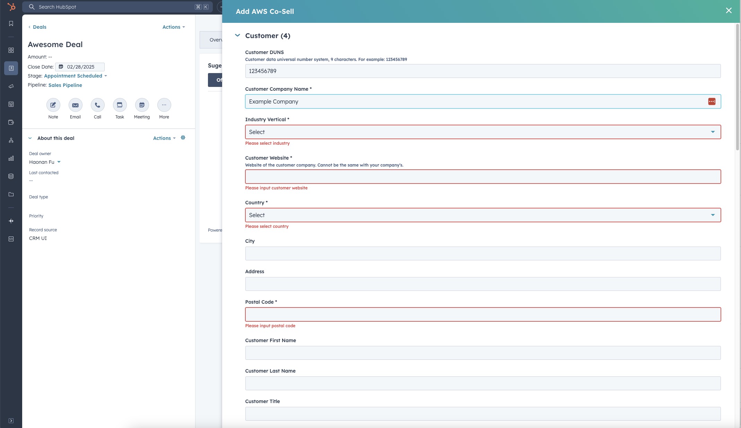Open the Actions menu beside Deals
Screen dimensions: 741x428
(173, 27)
